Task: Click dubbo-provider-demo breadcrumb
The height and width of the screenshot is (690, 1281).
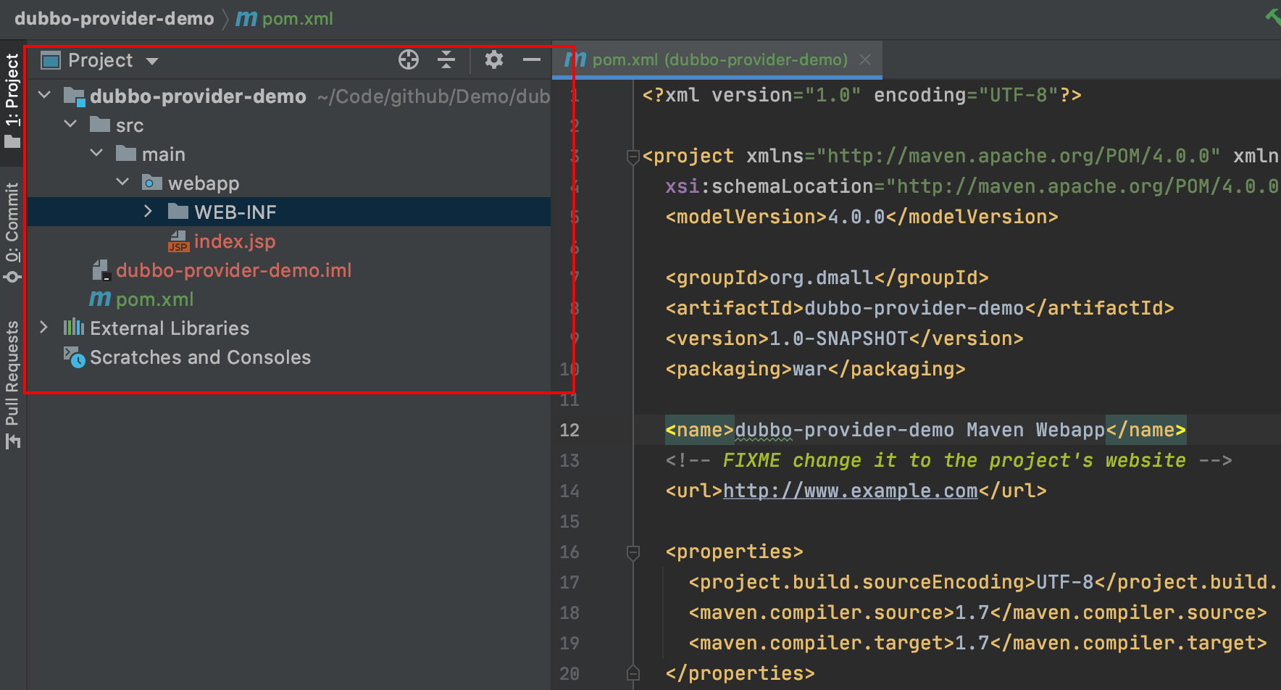Action: pyautogui.click(x=114, y=18)
